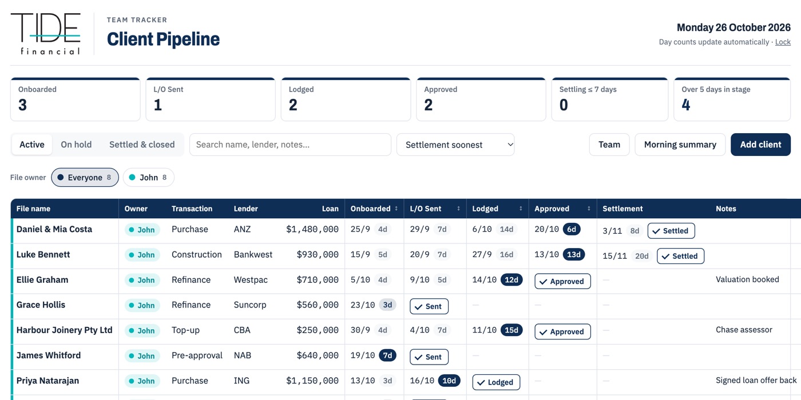Screen dimensions: 801x400
Task: Click the Pre-approval transaction cell
Action: pyautogui.click(x=197, y=355)
